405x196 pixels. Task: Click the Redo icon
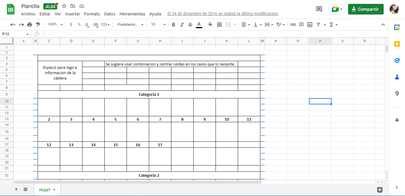(21, 25)
